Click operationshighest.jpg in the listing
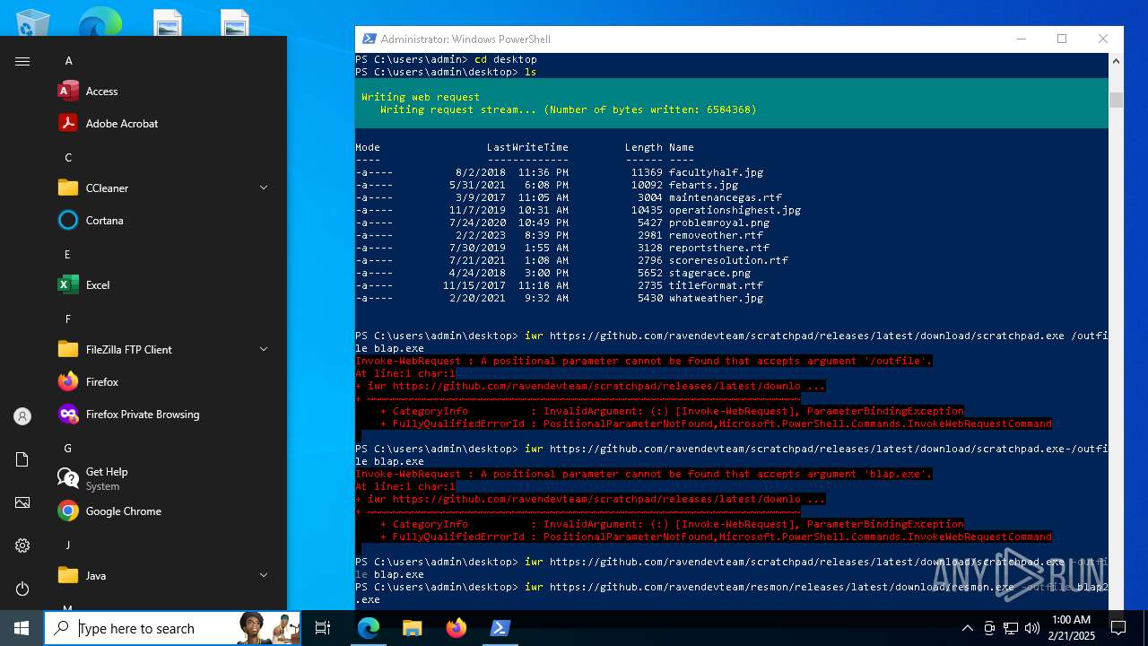The image size is (1148, 646). point(735,210)
